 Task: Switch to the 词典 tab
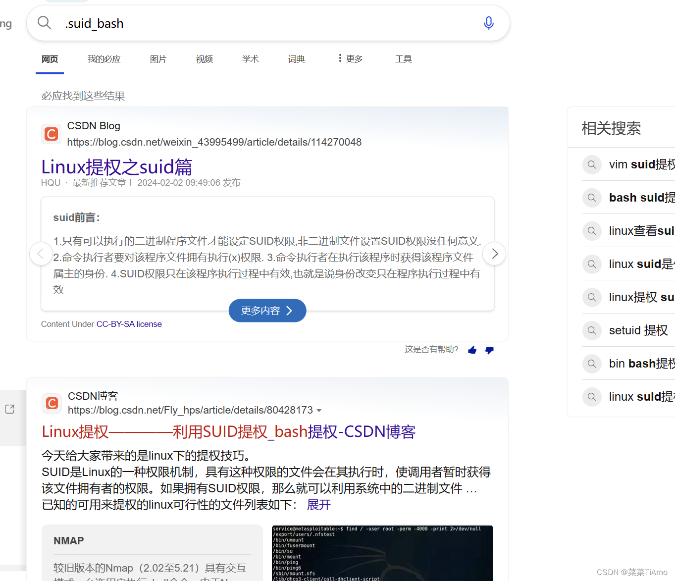point(297,59)
